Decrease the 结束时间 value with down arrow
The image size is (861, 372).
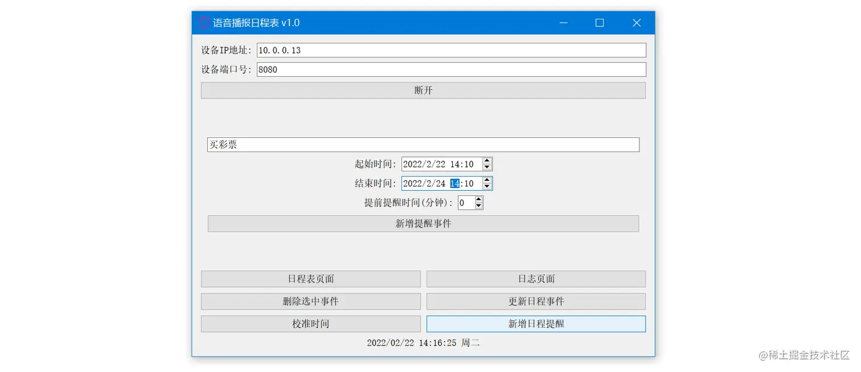coord(487,187)
